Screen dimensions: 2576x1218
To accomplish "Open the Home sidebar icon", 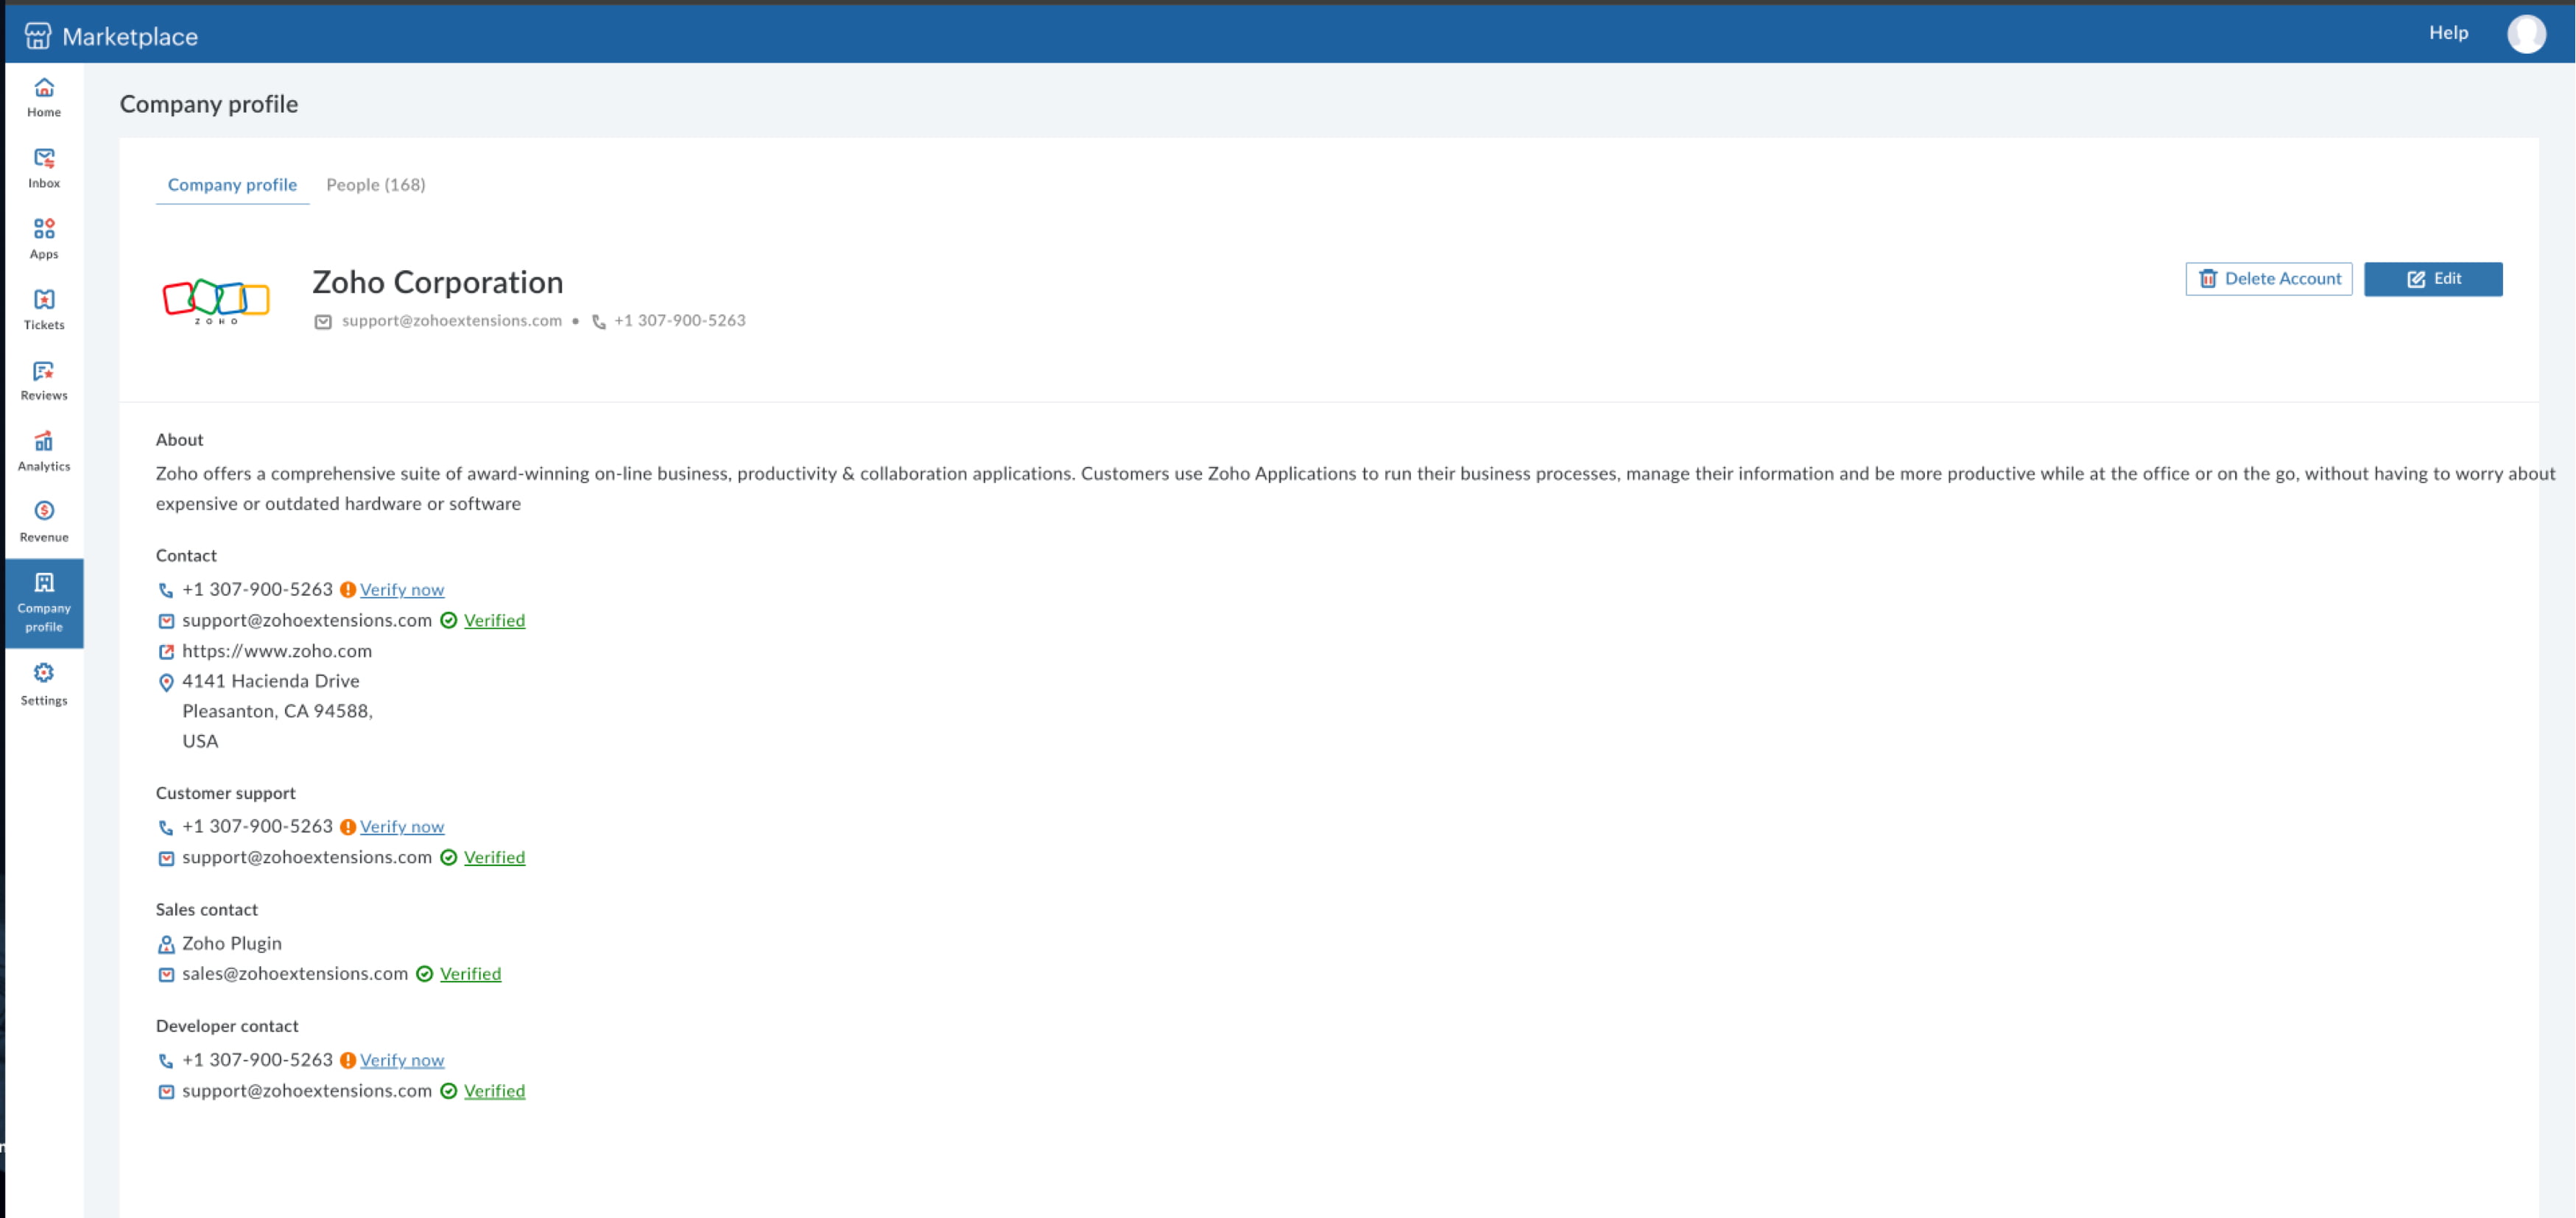I will point(44,98).
